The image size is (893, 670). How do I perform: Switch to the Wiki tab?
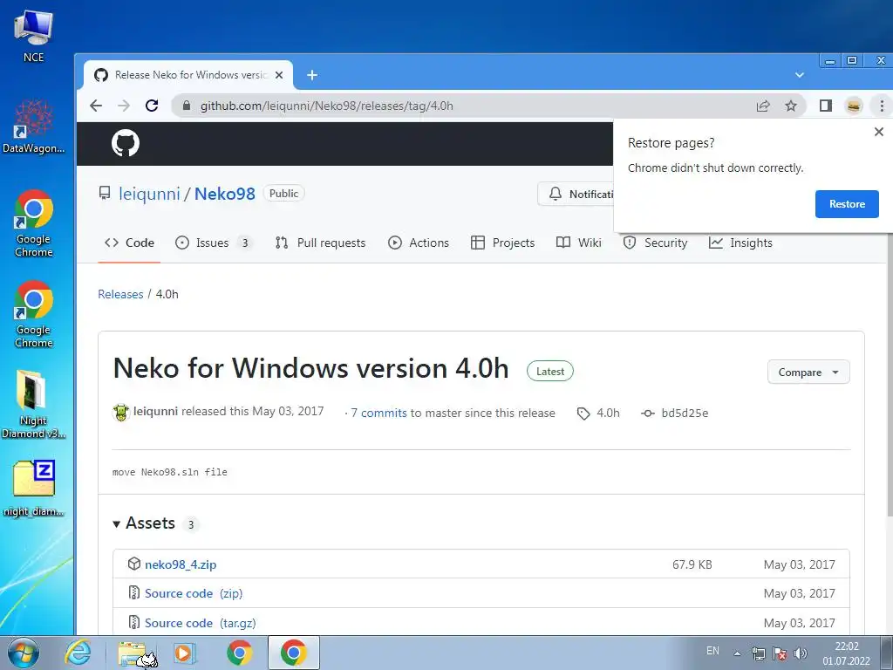pos(579,243)
